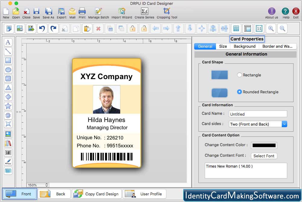The image size is (302, 202).
Task: Select the rectangular Rectangle shape preview
Action: pos(220,75)
